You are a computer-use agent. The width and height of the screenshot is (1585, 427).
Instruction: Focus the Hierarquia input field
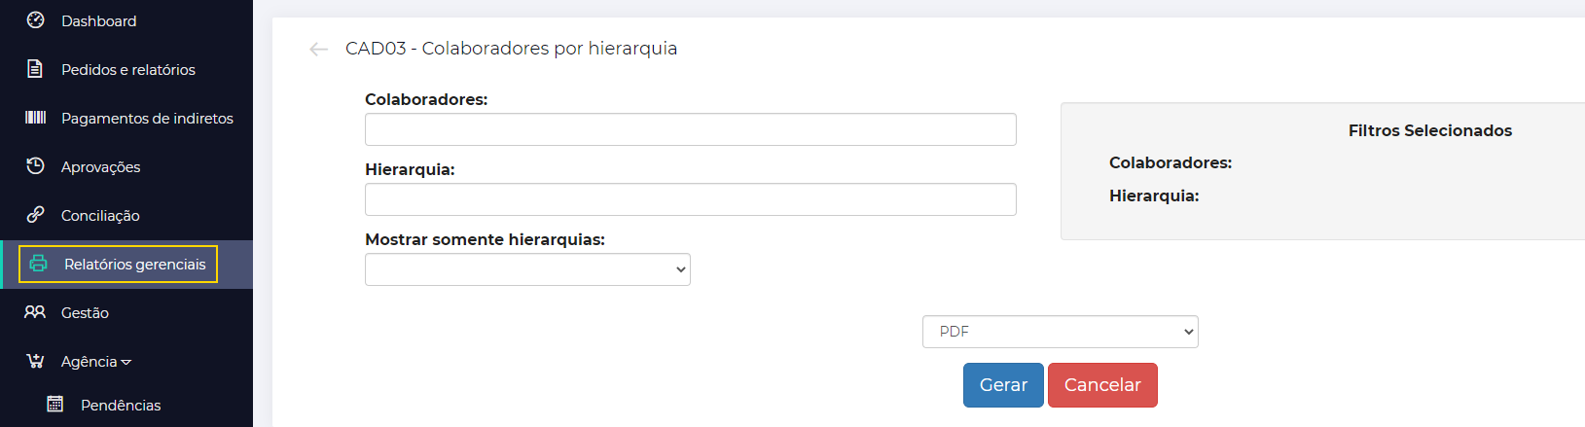pyautogui.click(x=691, y=199)
